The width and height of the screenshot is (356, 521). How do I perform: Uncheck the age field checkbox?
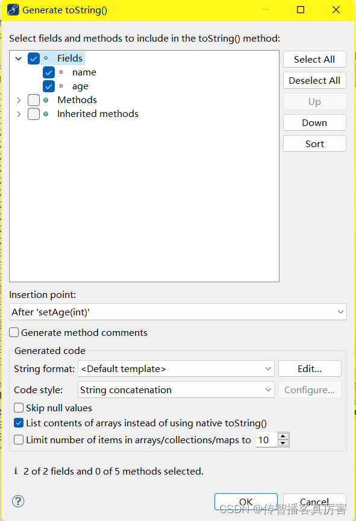tap(48, 86)
